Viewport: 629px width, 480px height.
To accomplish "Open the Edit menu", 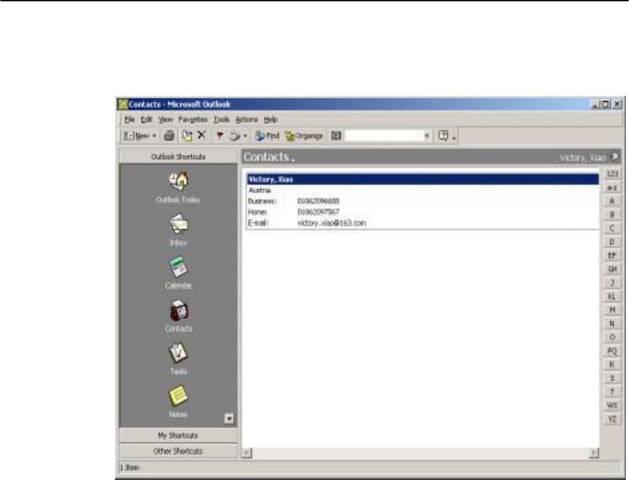I will point(146,119).
